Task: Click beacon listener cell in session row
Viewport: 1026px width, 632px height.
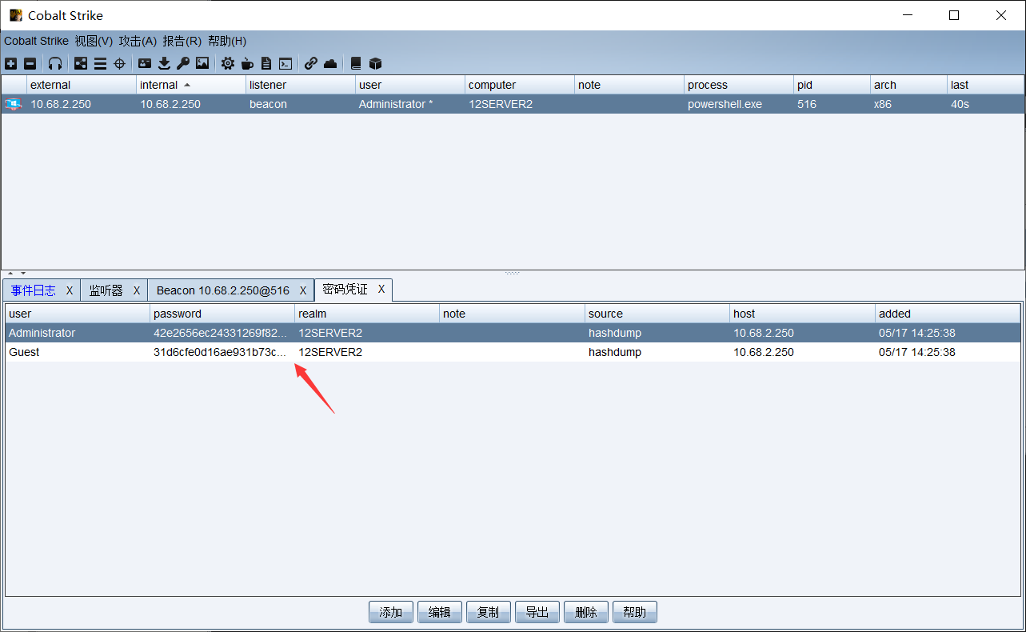Action: tap(268, 104)
